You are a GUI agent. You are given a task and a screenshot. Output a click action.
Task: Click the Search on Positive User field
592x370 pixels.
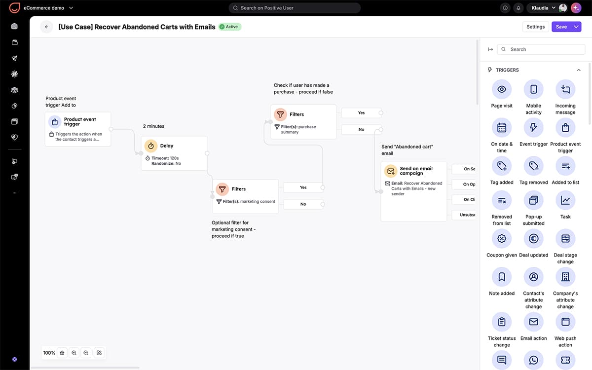295,8
